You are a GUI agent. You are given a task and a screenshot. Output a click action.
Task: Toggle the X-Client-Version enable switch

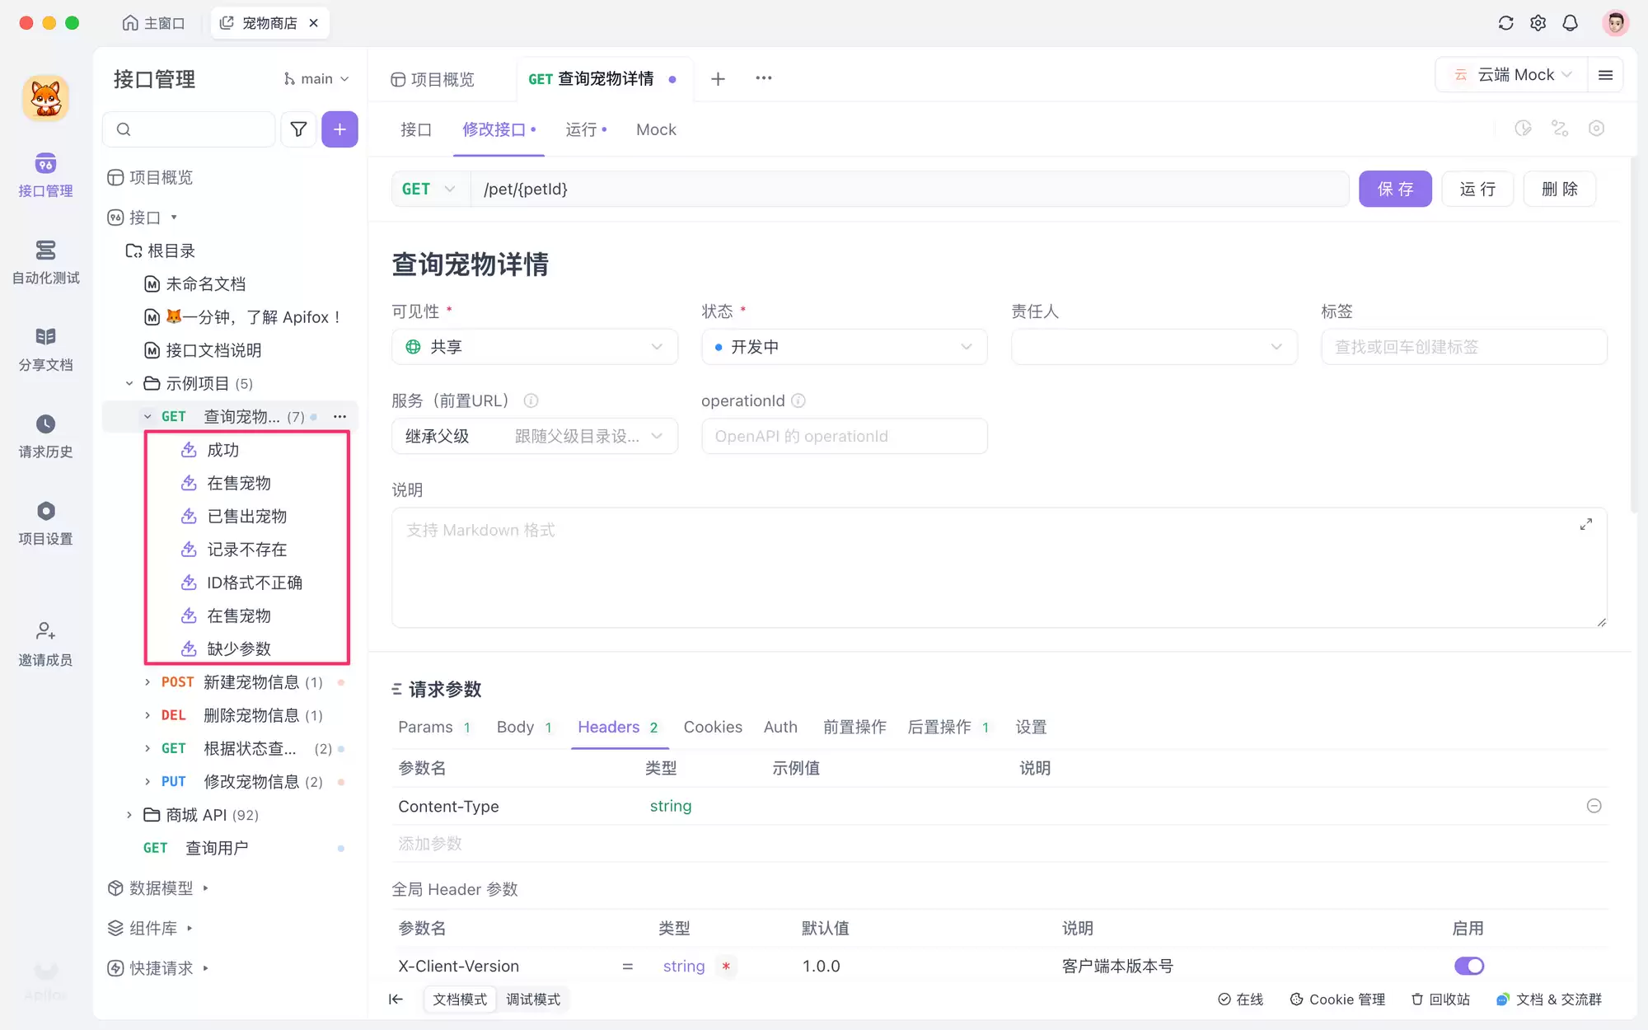[x=1469, y=966]
